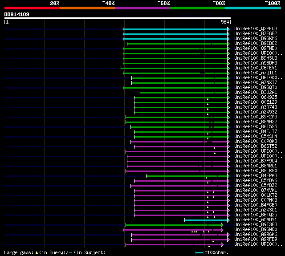Click the yellow gap marker under the B6ST52 row
Viewport: 285px width, 256px height.
point(215,148)
